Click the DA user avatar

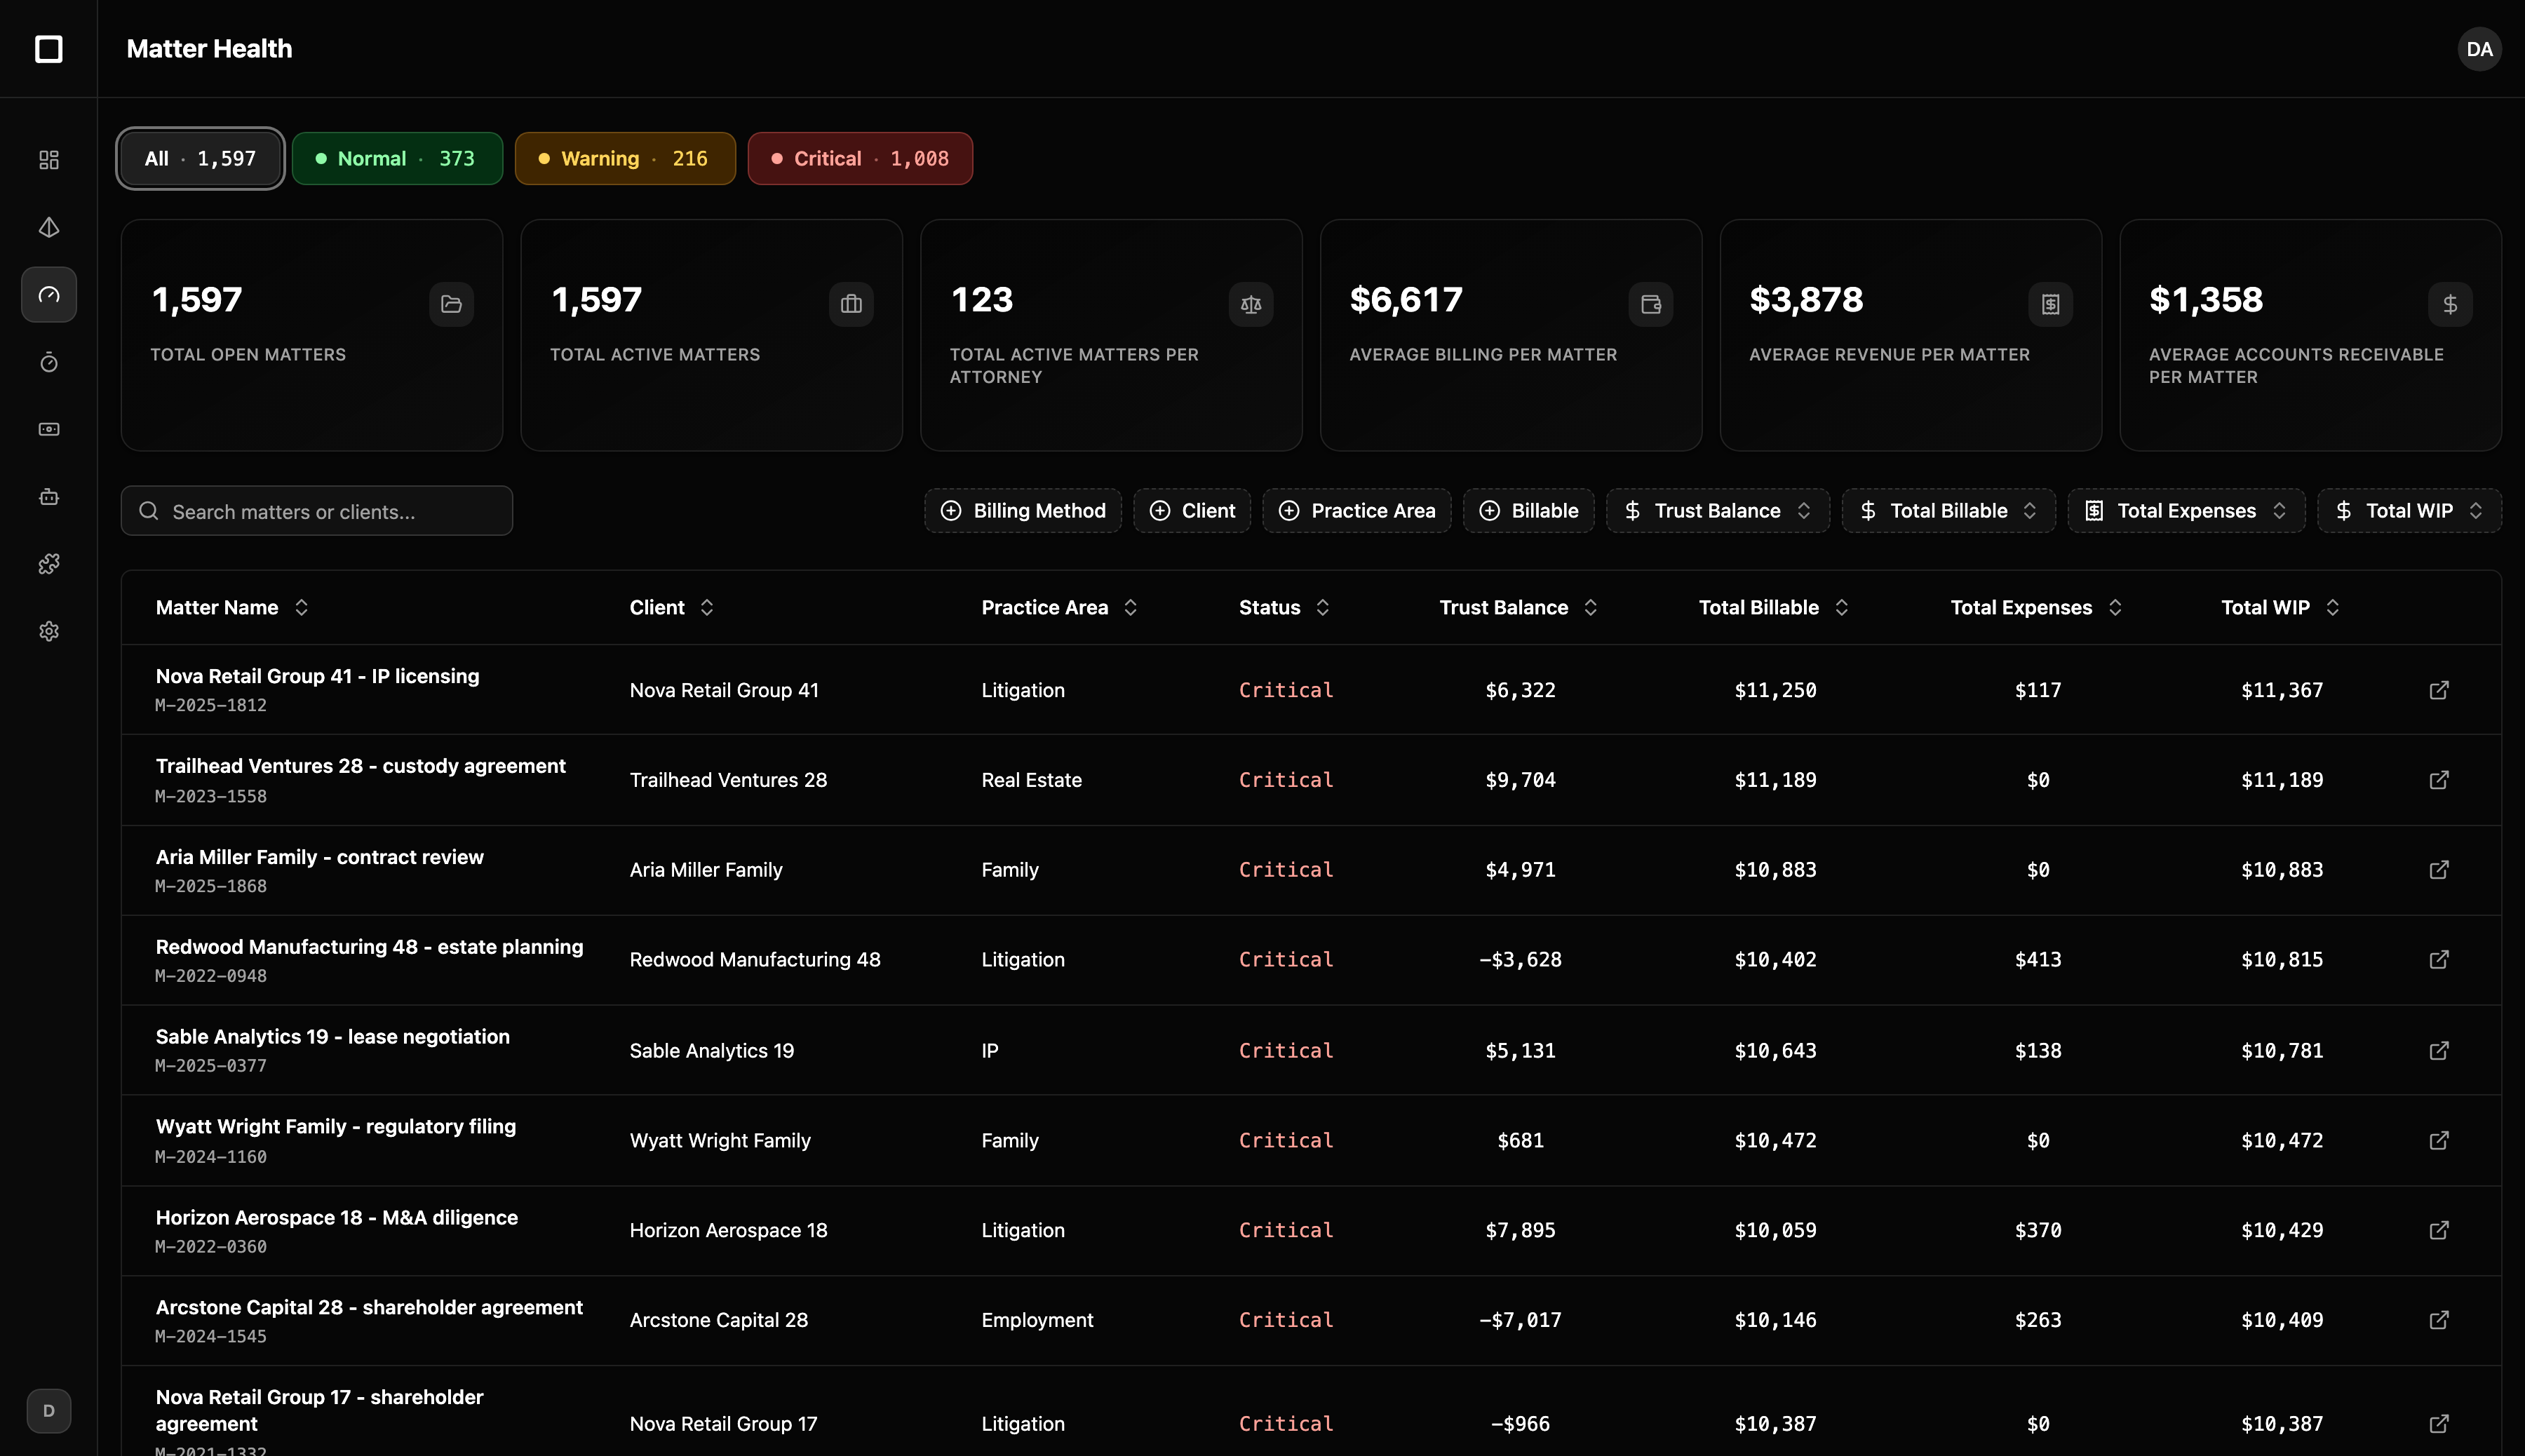point(2479,49)
